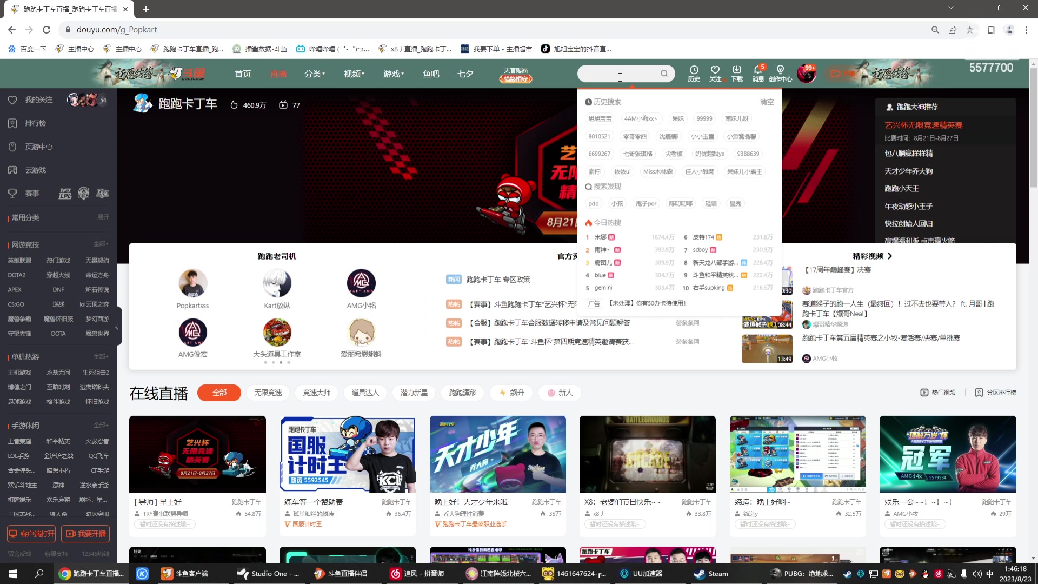Expand 常用分类 with 展开 link

[103, 217]
